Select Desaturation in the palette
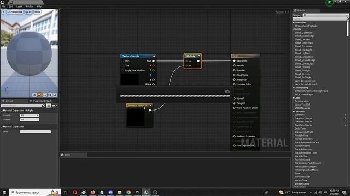 [301, 101]
